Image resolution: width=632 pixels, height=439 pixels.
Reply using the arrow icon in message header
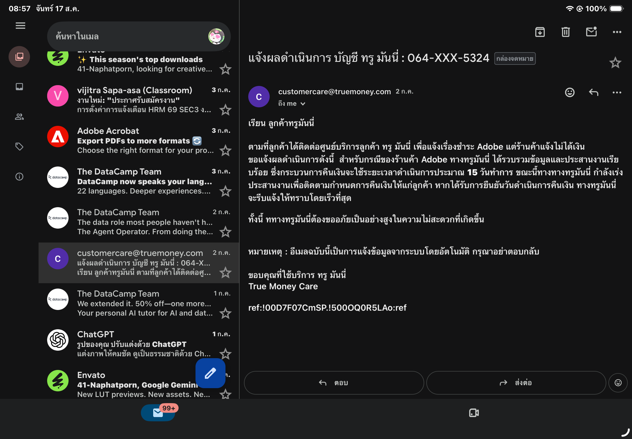[593, 92]
